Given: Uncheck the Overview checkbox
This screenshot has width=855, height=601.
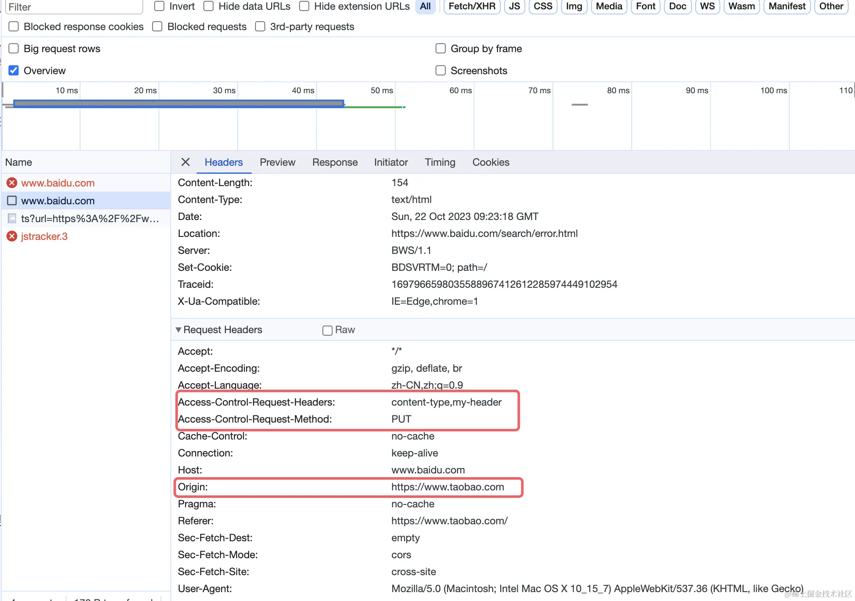Looking at the screenshot, I should click(x=14, y=71).
